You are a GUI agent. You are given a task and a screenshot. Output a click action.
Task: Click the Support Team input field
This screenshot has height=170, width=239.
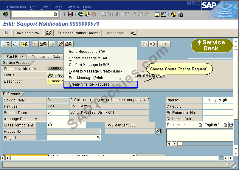coord(58,112)
